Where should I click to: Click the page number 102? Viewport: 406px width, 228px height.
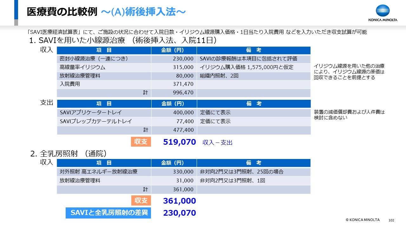pos(391,220)
